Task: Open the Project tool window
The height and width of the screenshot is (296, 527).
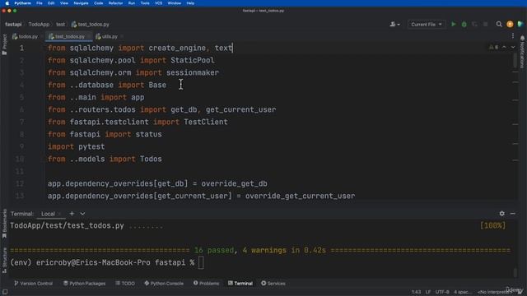Action: click(x=4, y=44)
